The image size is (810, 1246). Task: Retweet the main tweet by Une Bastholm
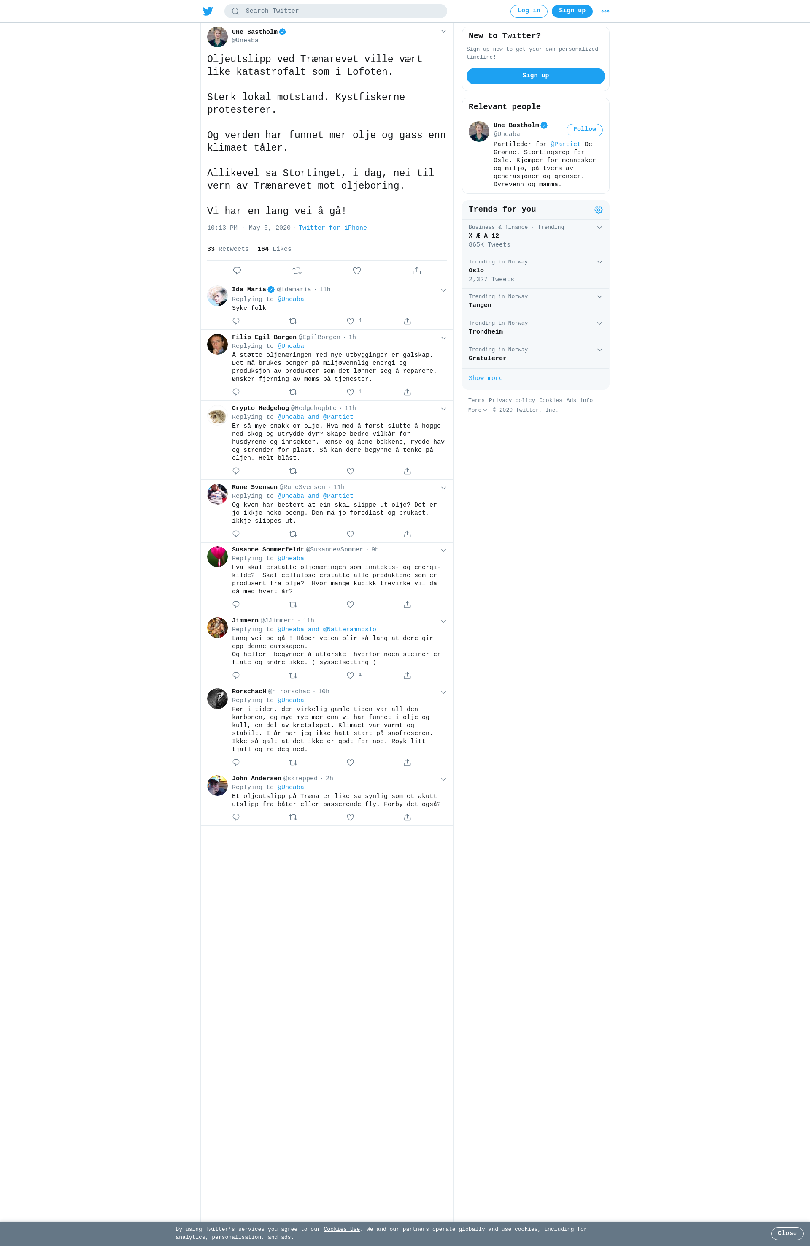click(x=297, y=271)
